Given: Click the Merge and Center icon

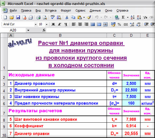Looking at the screenshot, I should (105, 24).
